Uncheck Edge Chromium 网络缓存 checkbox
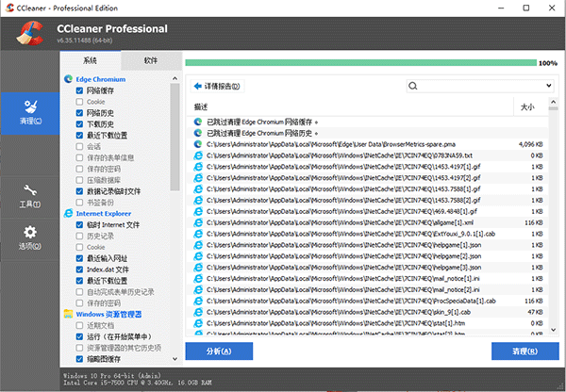The width and height of the screenshot is (566, 392). click(x=79, y=90)
